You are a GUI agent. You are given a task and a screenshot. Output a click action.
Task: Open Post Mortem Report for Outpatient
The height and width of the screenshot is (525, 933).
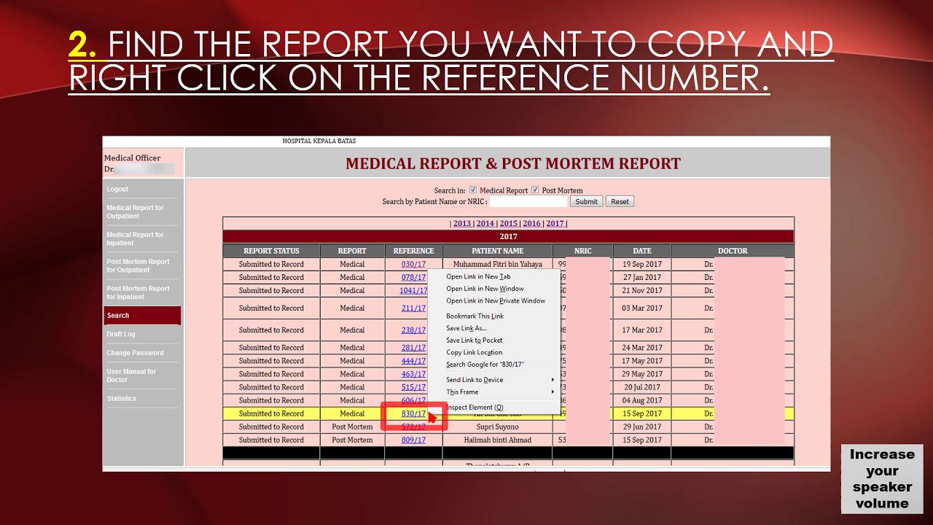[x=138, y=266]
